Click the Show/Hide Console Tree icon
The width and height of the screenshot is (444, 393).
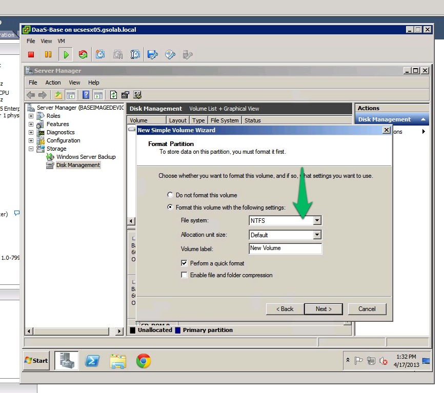click(x=71, y=95)
